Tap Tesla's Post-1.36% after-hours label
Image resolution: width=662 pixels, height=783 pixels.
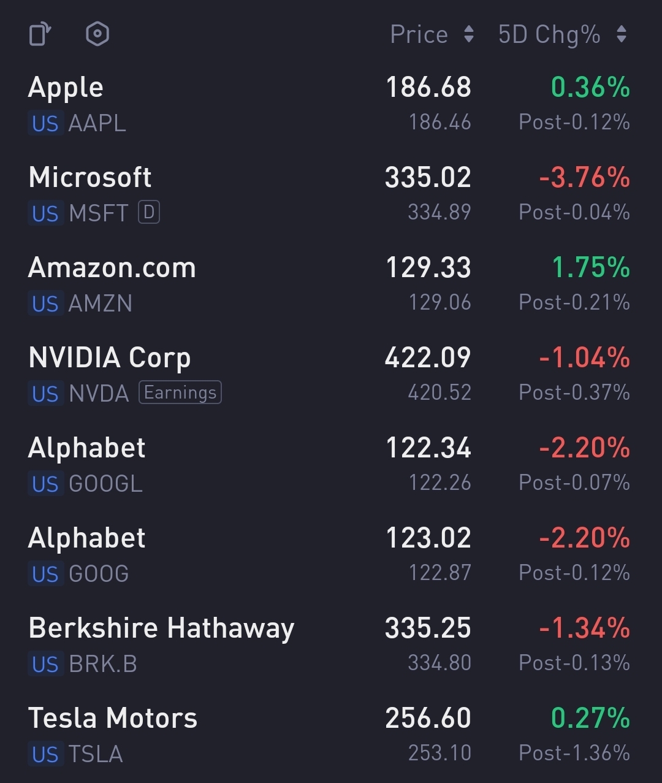tap(574, 753)
